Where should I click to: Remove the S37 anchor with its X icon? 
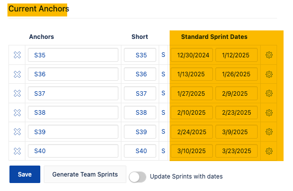[17, 93]
